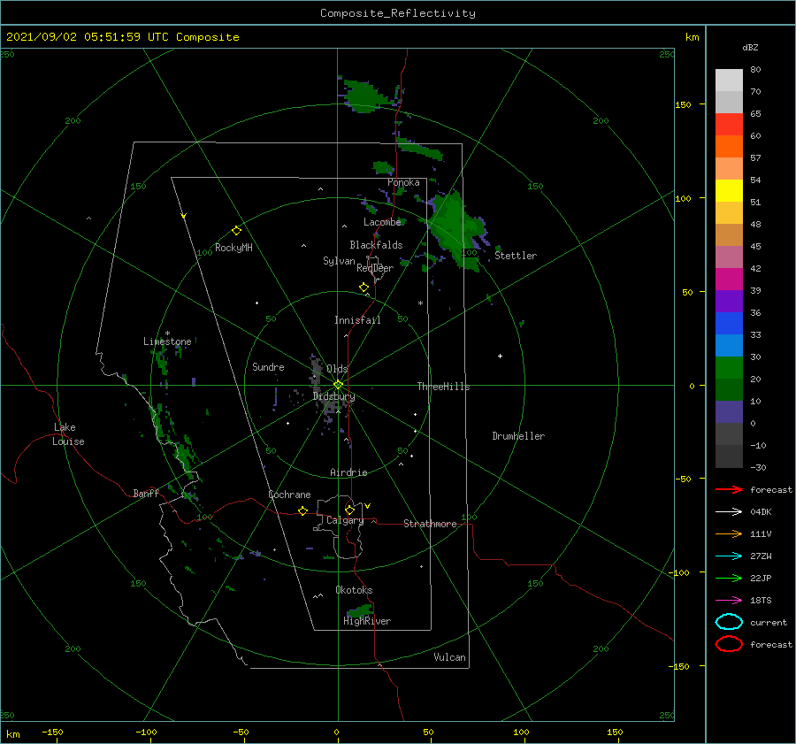Screen dimensions: 796x744
Task: Click the 2021/09/02 05:51:59 UTC timestamp
Action: [x=122, y=37]
